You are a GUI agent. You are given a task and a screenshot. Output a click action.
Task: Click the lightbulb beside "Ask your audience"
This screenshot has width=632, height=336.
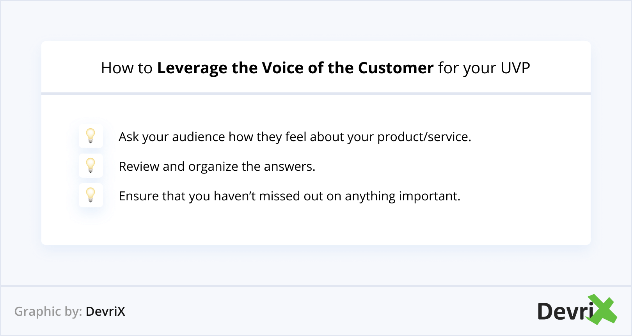[91, 136]
